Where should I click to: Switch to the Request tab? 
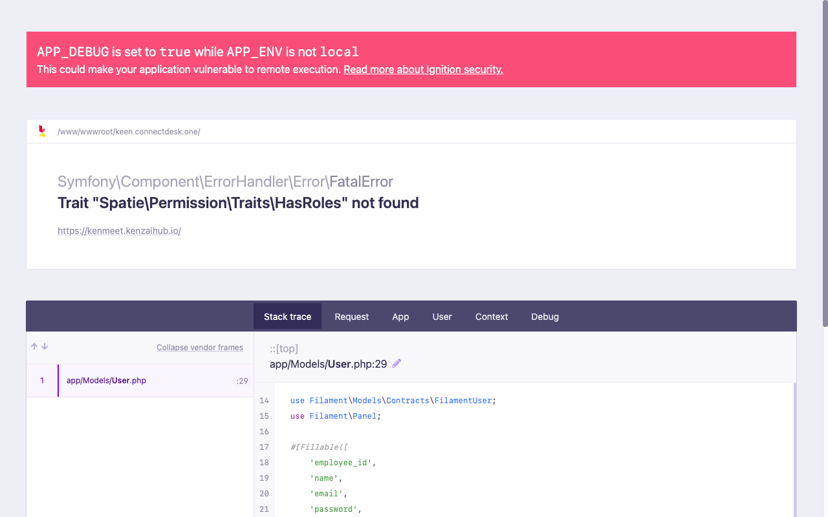(x=351, y=316)
